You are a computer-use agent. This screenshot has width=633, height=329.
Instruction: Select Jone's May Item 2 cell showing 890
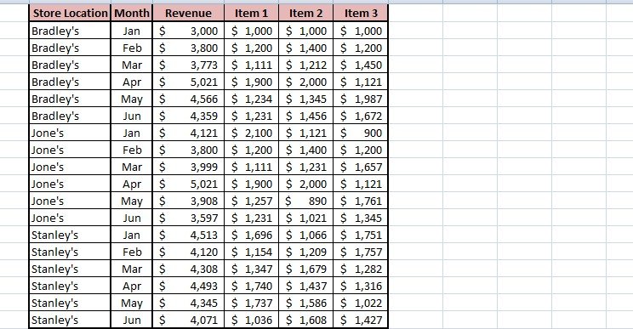tap(306, 201)
